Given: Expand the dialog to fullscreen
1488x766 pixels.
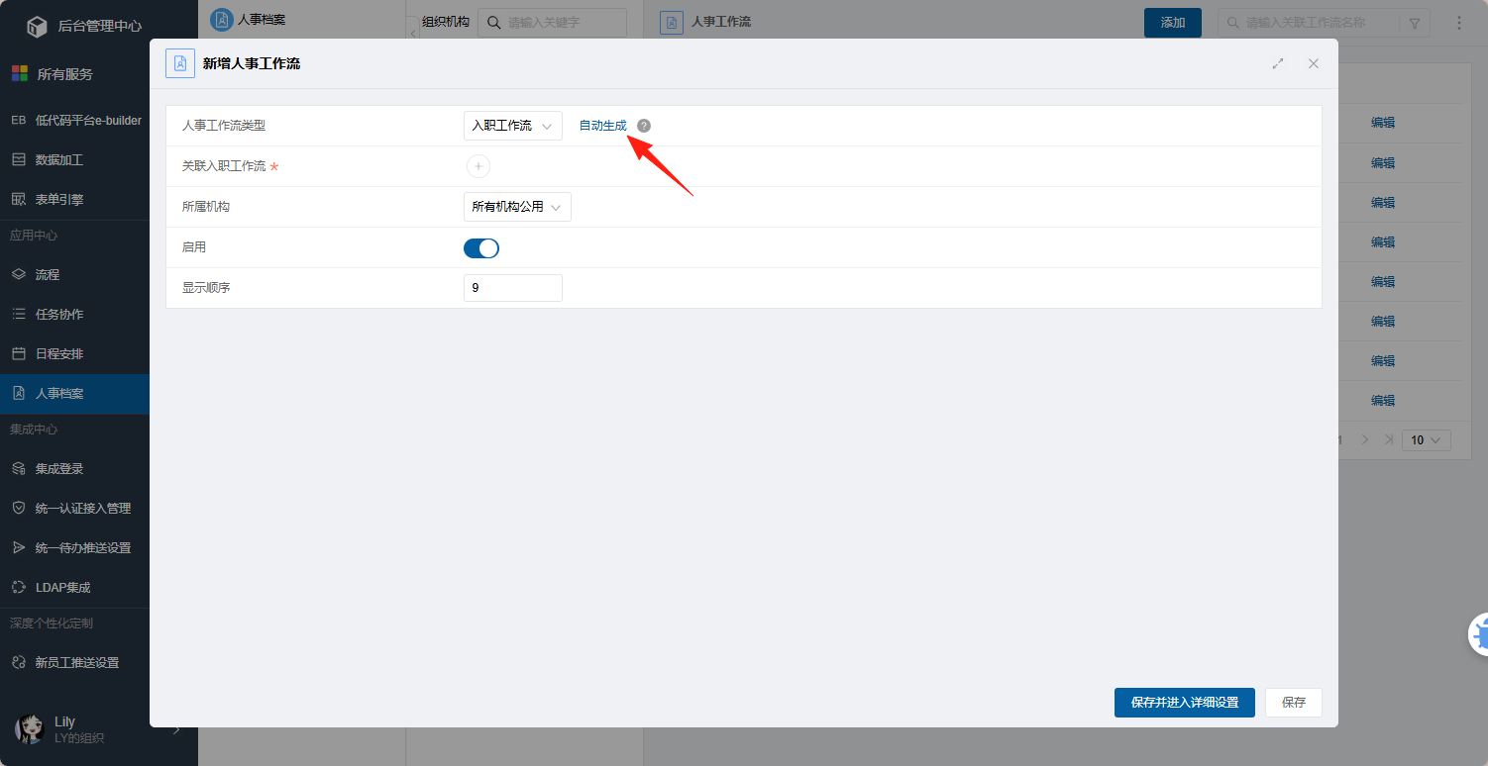Looking at the screenshot, I should 1278,63.
